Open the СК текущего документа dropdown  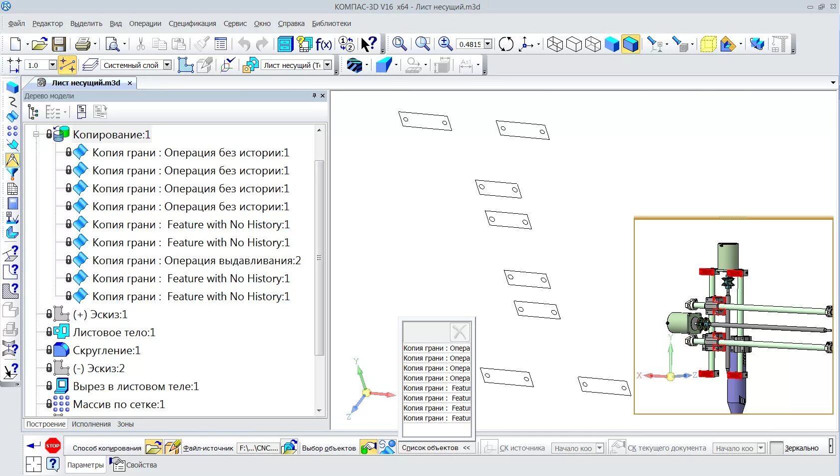(x=761, y=448)
